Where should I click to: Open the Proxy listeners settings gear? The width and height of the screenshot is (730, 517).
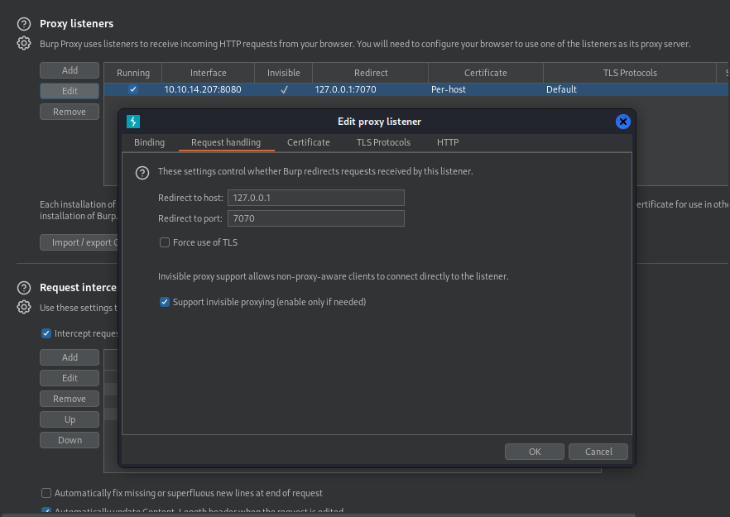click(x=24, y=43)
